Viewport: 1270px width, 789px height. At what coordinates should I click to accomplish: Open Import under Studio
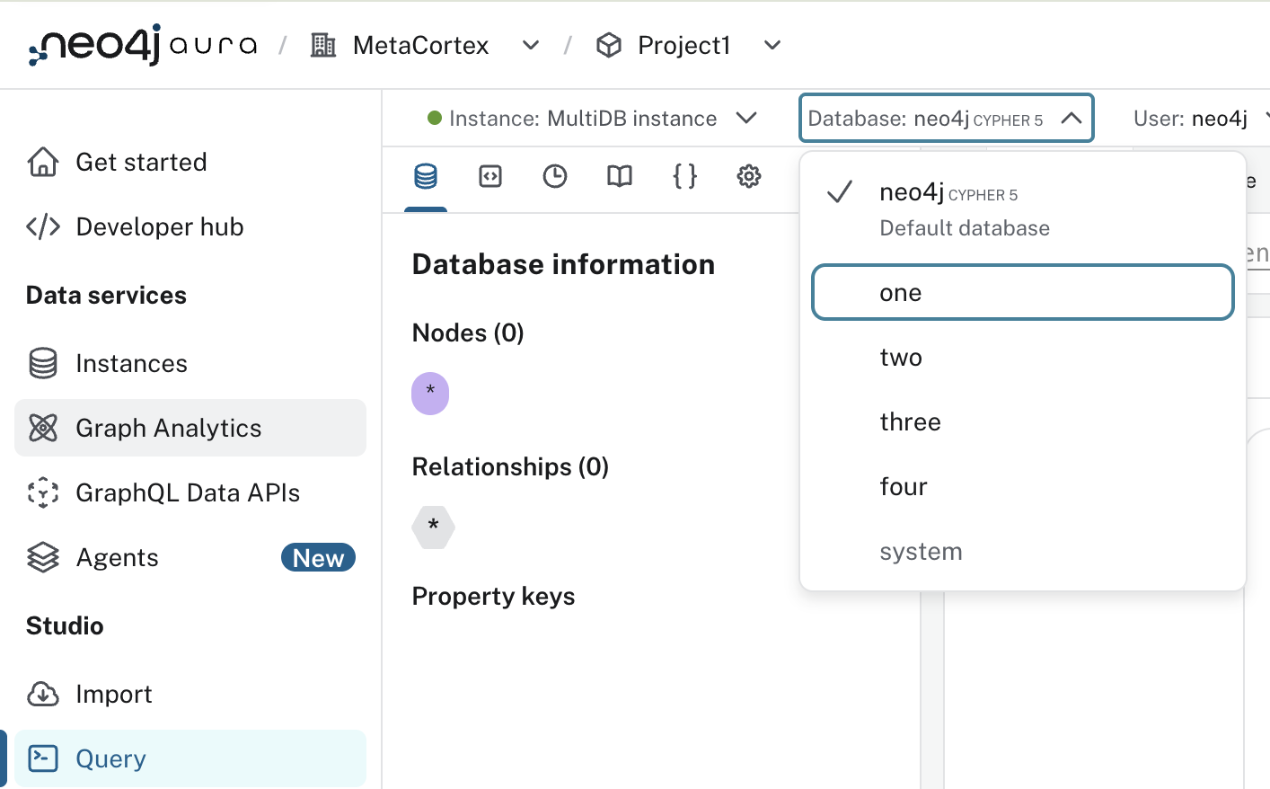point(190,694)
